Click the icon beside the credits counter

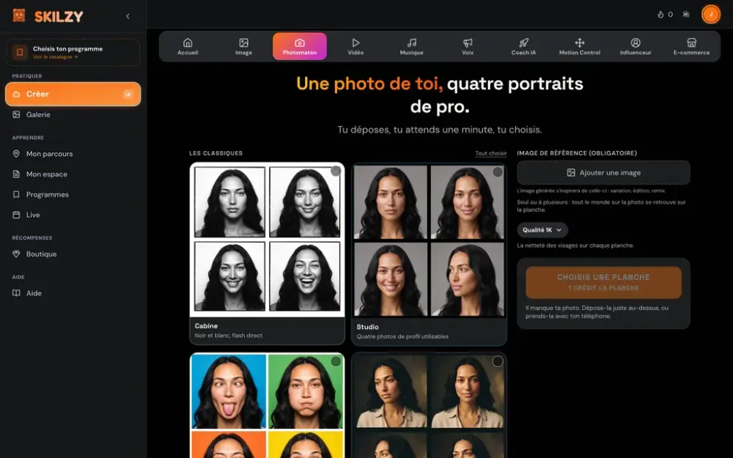tap(686, 15)
